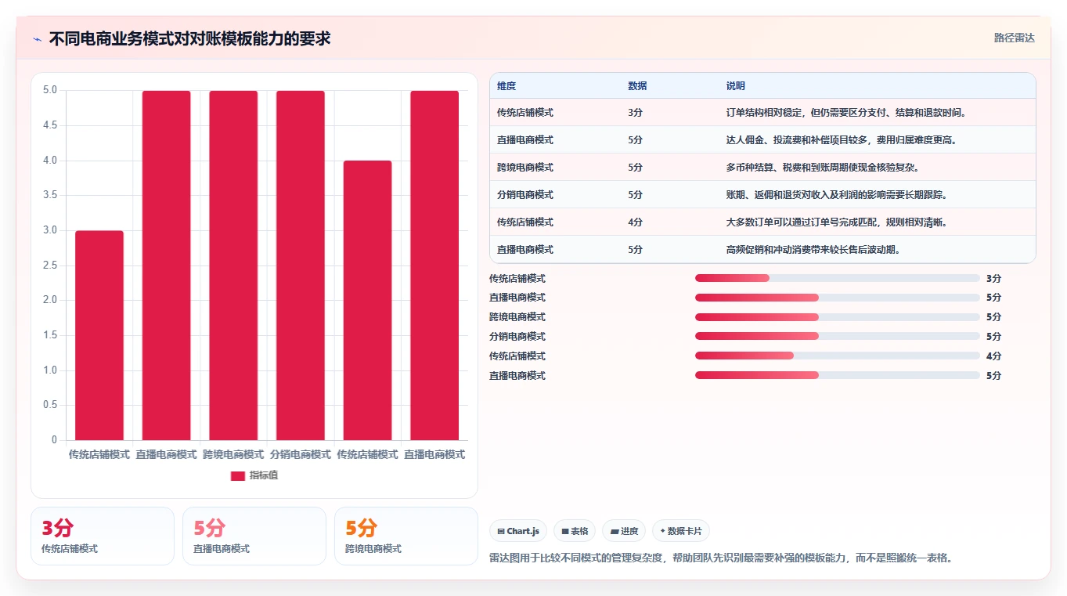Open the pink 5分 直播电商模式 data card
The height and width of the screenshot is (596, 1067).
[x=254, y=536]
